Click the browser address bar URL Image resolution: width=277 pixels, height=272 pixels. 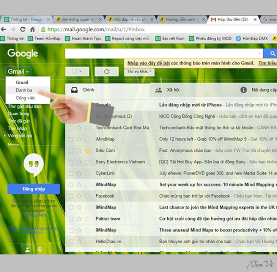(96, 29)
